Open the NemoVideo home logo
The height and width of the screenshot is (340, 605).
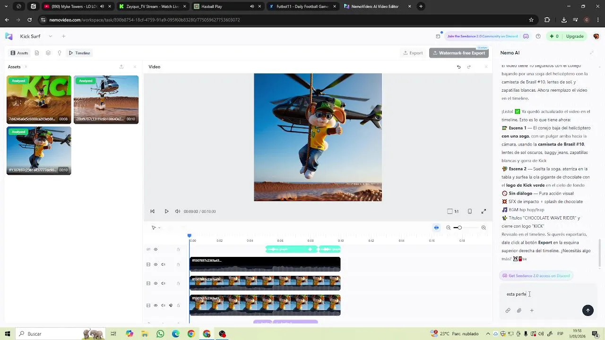point(9,36)
